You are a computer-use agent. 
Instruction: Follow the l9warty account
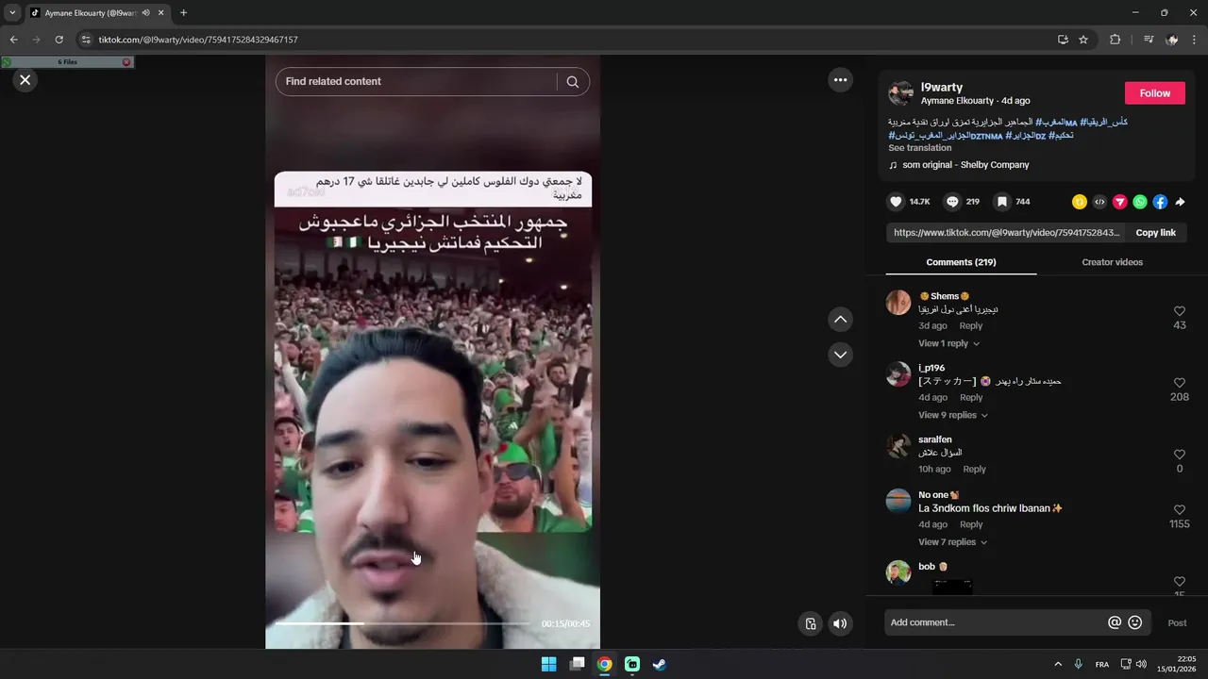1154,93
